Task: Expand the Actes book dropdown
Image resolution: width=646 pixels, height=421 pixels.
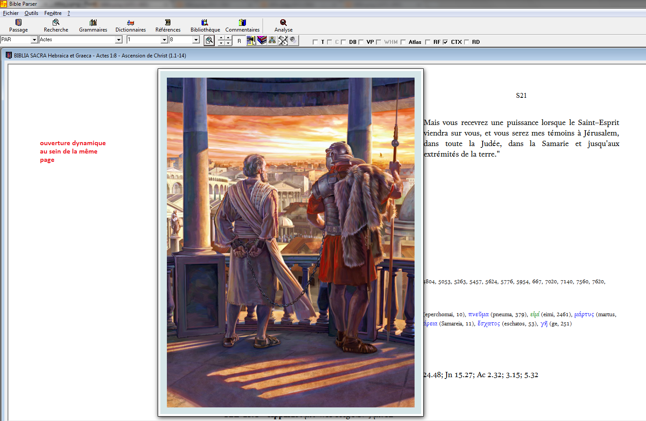Action: click(119, 40)
